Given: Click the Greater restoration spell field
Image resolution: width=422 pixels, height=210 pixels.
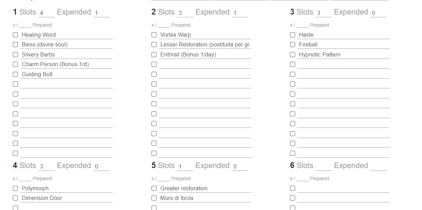Looking at the screenshot, I should pos(204,188).
